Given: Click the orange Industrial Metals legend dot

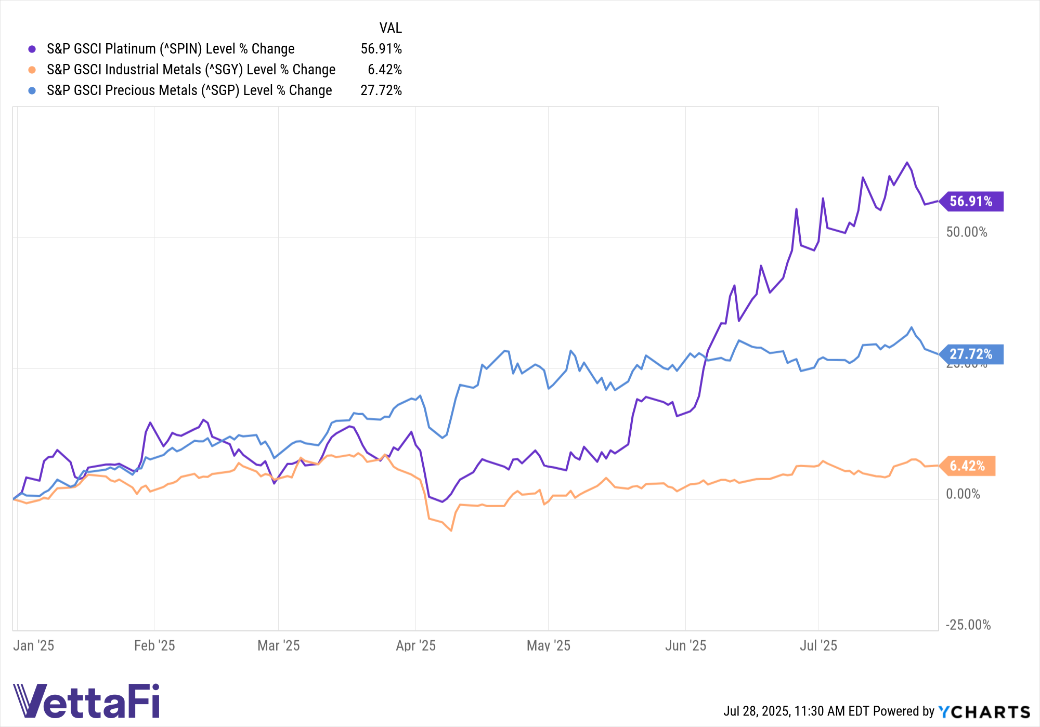Looking at the screenshot, I should pyautogui.click(x=32, y=70).
